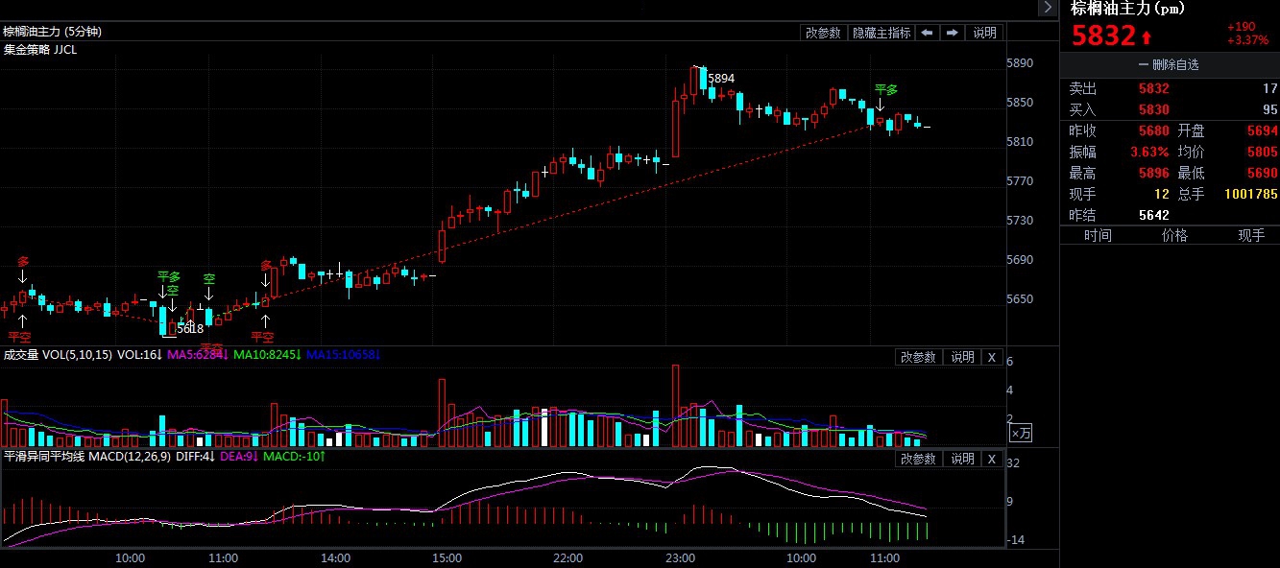Click 说明 in the volume panel
Screen dimensions: 1280x568
(962, 357)
